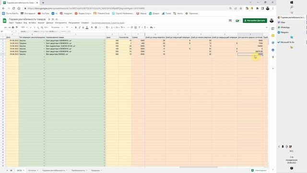Open the Файл menu
This screenshot has width=307, height=173.
click(x=12, y=23)
